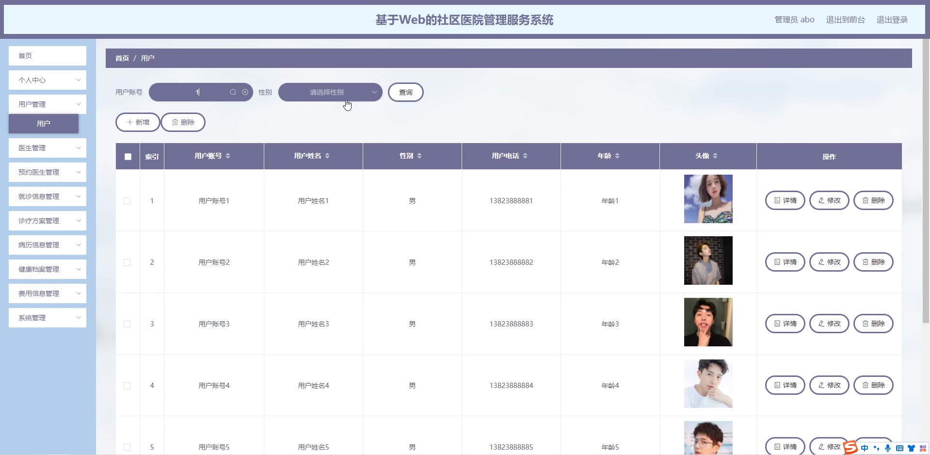Sort by 年龄 column arrows

(617, 156)
